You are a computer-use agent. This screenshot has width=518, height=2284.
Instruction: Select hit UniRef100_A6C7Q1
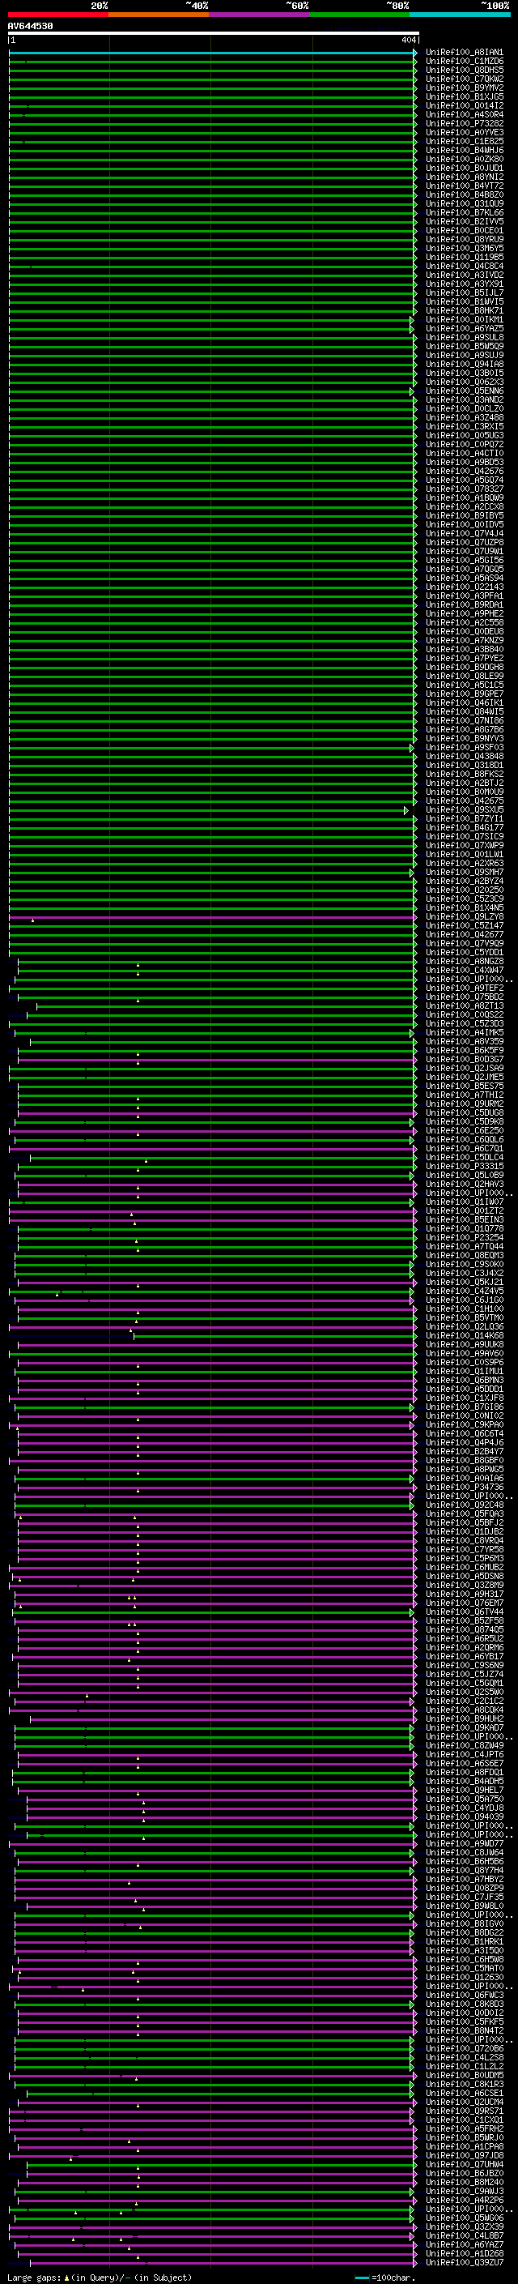(465, 1148)
